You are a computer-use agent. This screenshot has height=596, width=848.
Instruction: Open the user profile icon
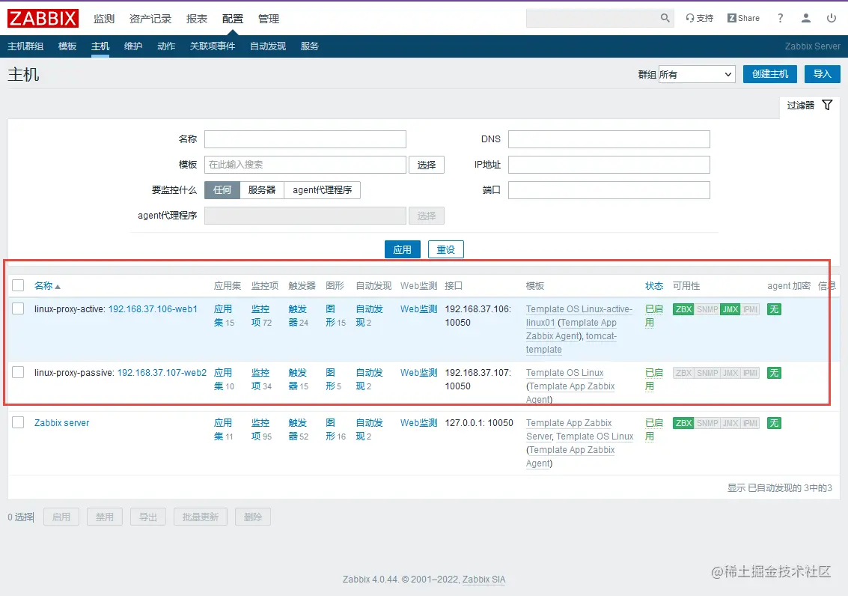coord(806,18)
